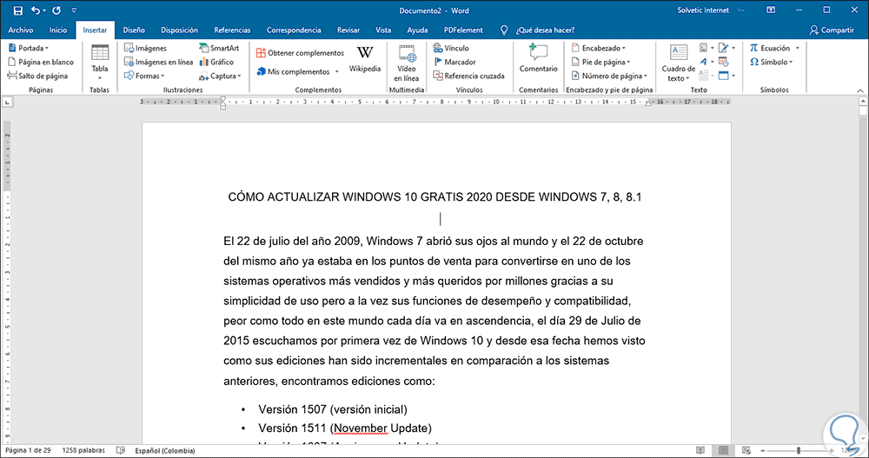Image resolution: width=869 pixels, height=458 pixels.
Task: Click Imágenes en línea
Action: tap(158, 62)
